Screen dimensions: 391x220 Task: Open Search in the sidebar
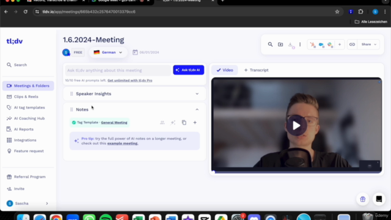[x=16, y=65]
